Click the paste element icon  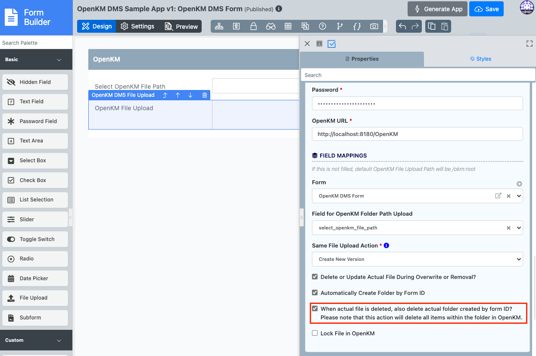coord(445,26)
